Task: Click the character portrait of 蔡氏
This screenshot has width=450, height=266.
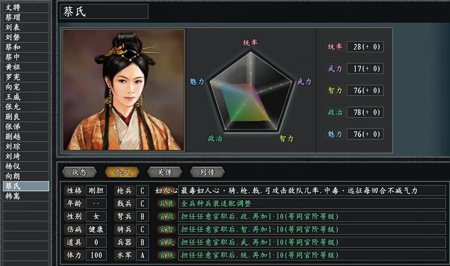Action: (x=124, y=90)
